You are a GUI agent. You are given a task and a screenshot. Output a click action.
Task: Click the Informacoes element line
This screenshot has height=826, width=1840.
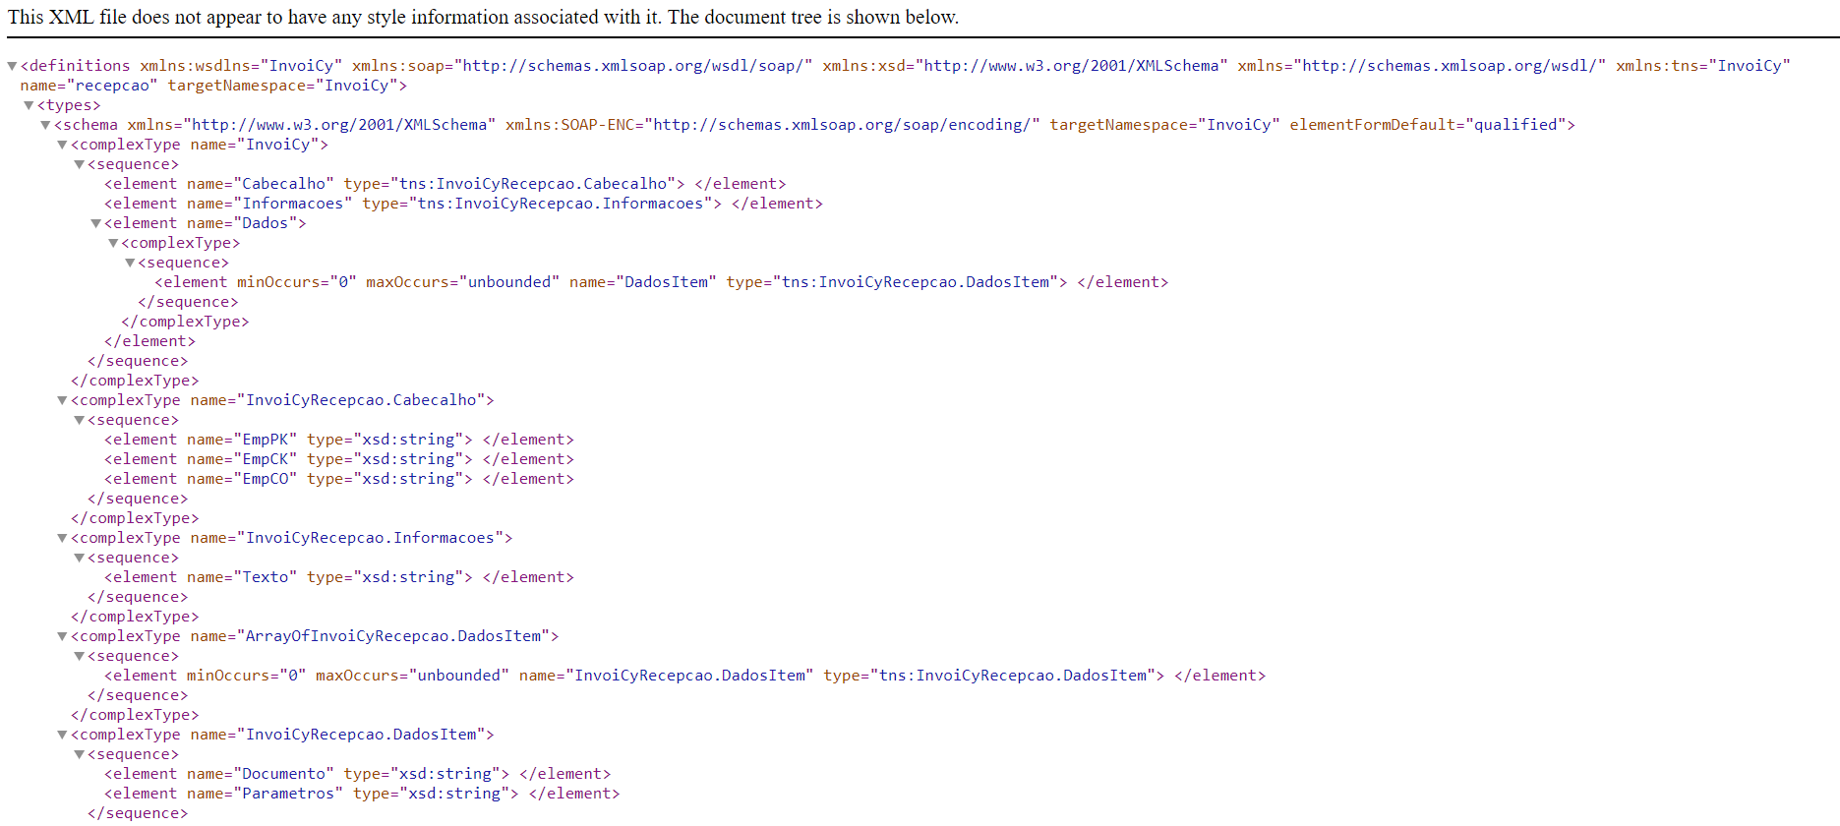click(462, 204)
